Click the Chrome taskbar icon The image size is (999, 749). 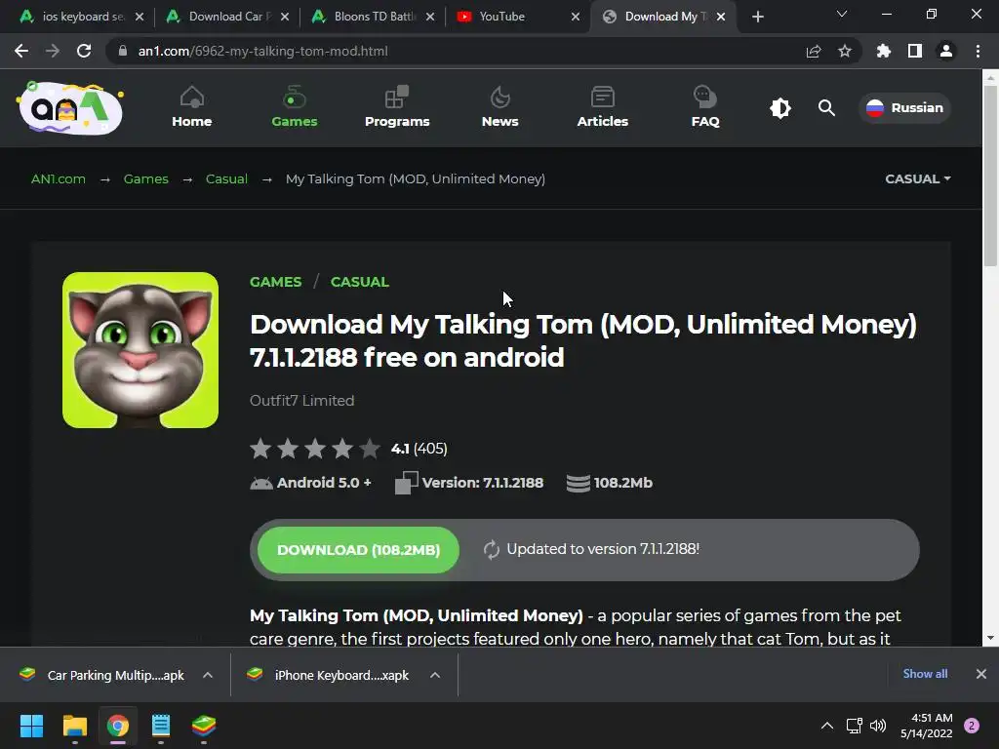coord(118,726)
